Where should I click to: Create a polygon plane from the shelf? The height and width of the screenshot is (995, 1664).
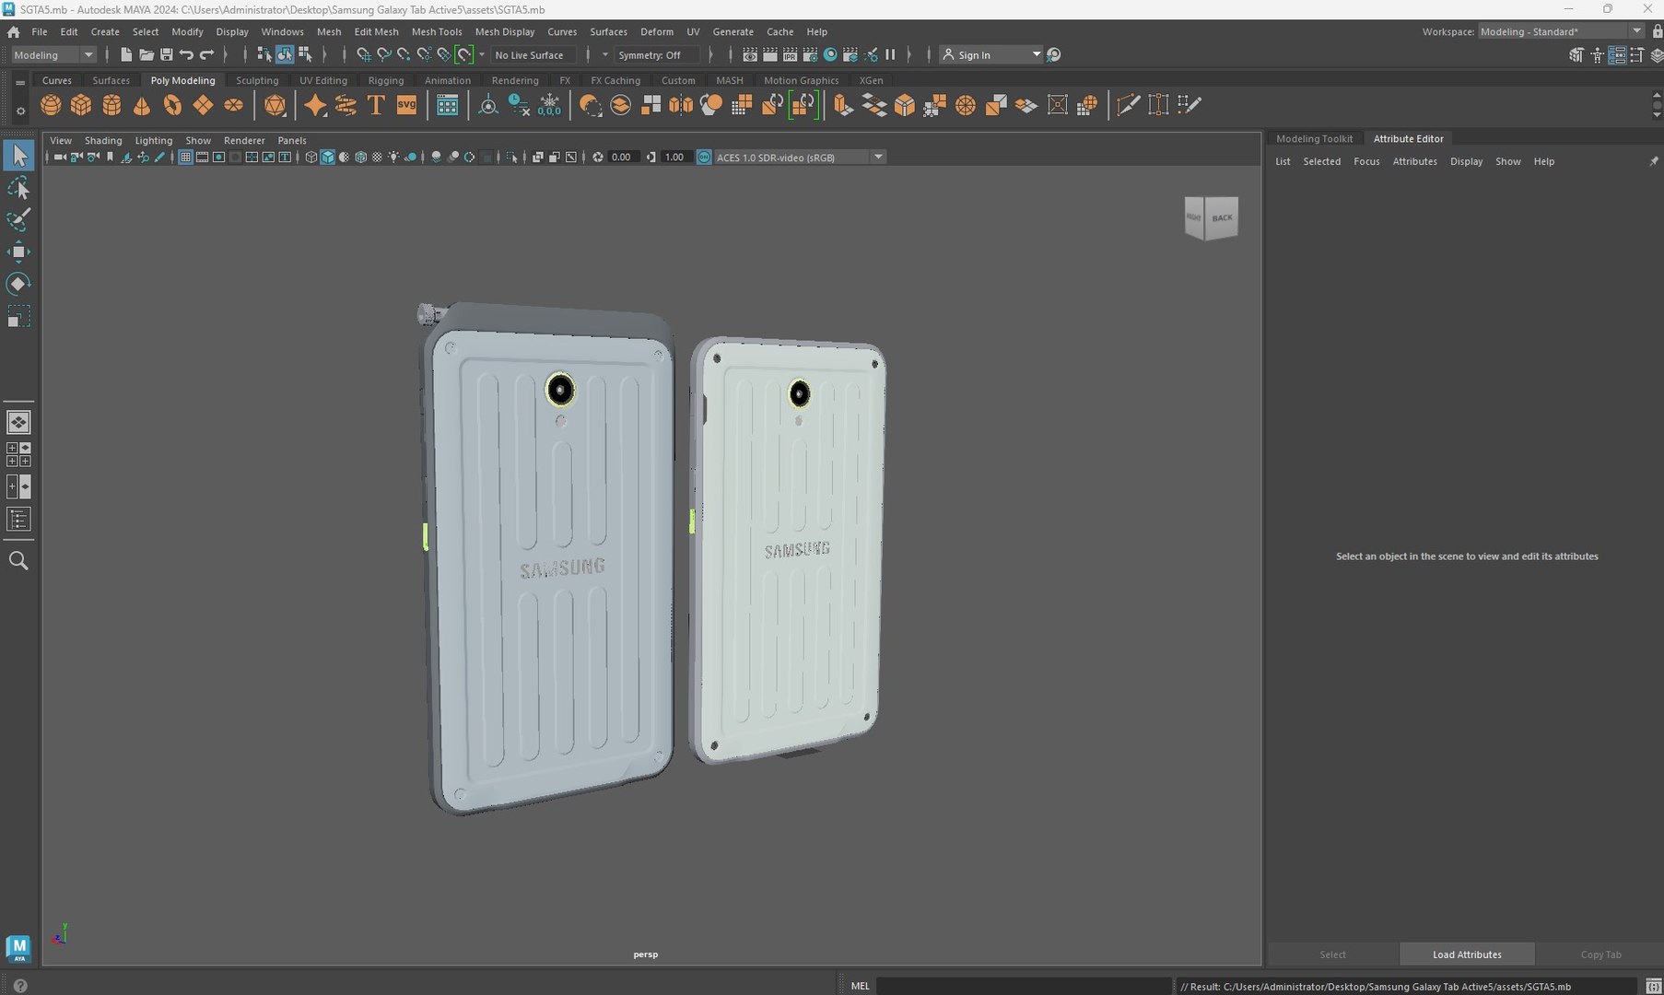(x=203, y=105)
